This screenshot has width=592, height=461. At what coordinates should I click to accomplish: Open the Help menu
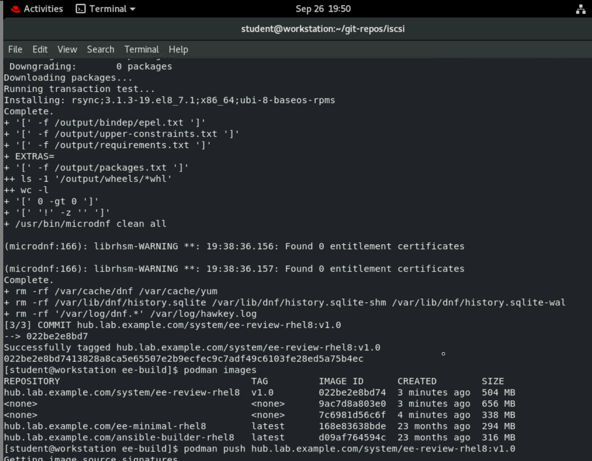pyautogui.click(x=178, y=50)
